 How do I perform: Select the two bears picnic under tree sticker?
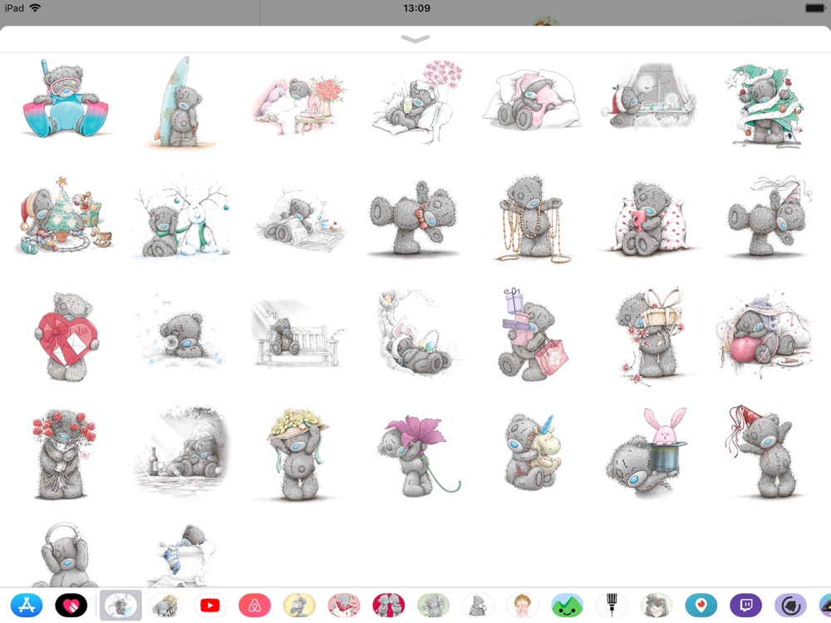point(182,451)
